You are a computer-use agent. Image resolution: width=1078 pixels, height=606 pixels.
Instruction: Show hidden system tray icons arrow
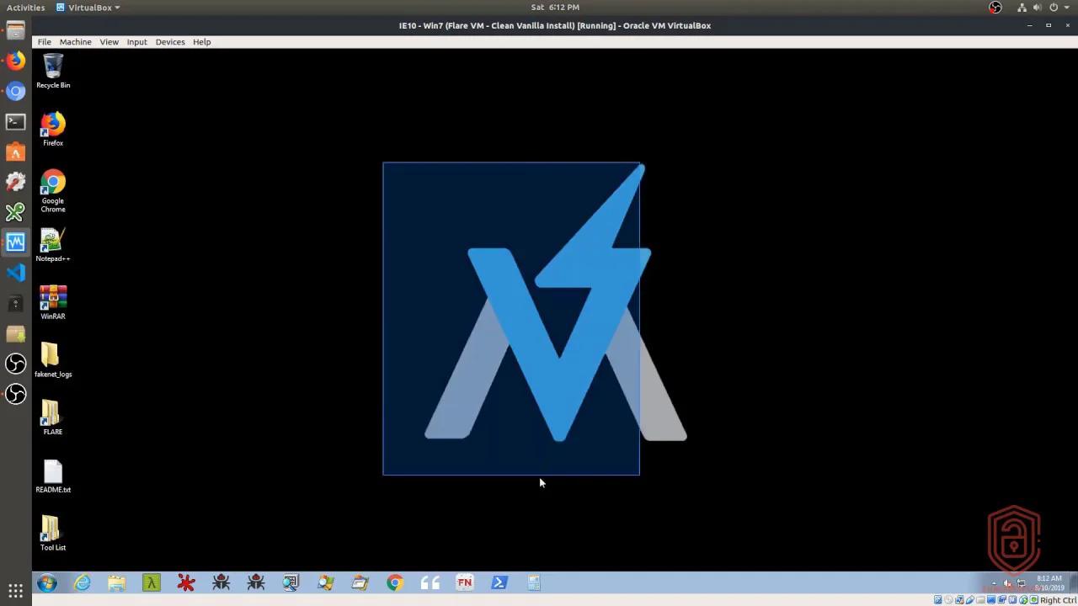(994, 583)
